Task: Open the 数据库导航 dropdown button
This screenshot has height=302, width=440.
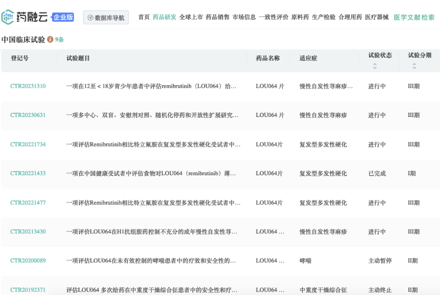Action: (x=106, y=17)
